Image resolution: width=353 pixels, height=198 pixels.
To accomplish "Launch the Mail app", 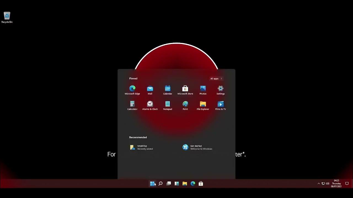I will pos(150,90).
